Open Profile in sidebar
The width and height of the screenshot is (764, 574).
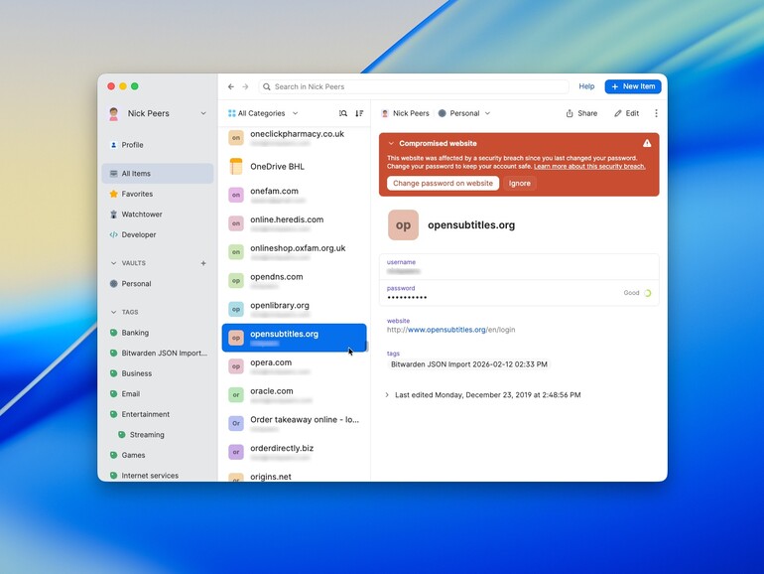point(158,145)
